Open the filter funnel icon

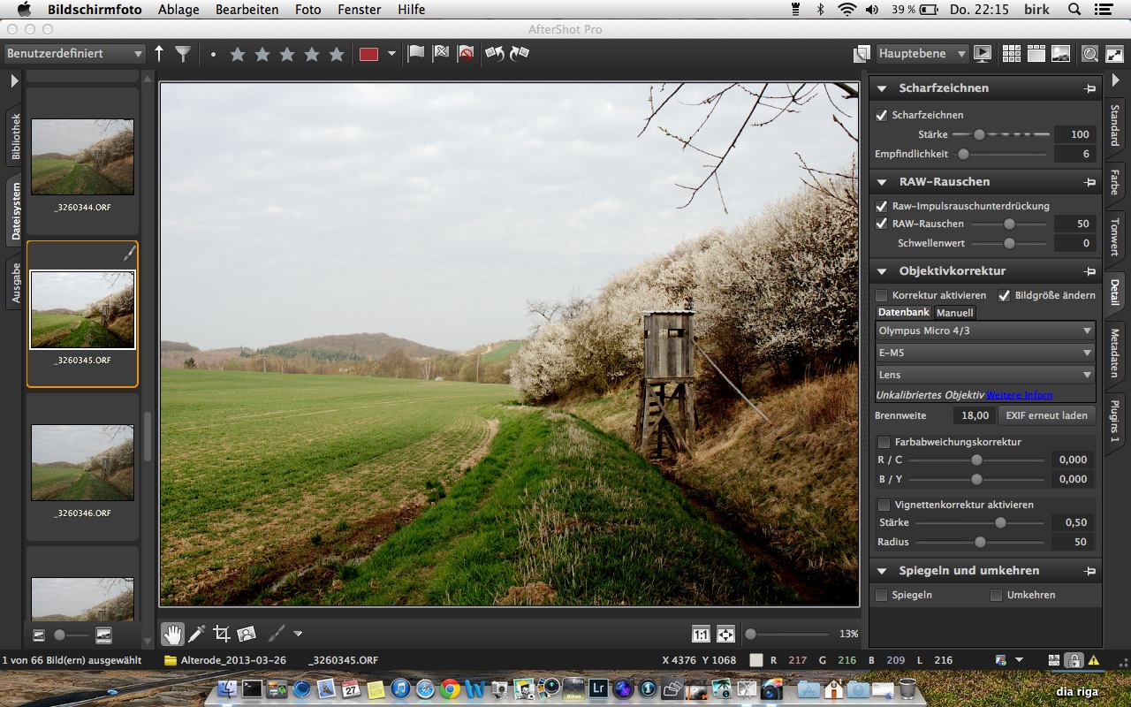(x=183, y=54)
